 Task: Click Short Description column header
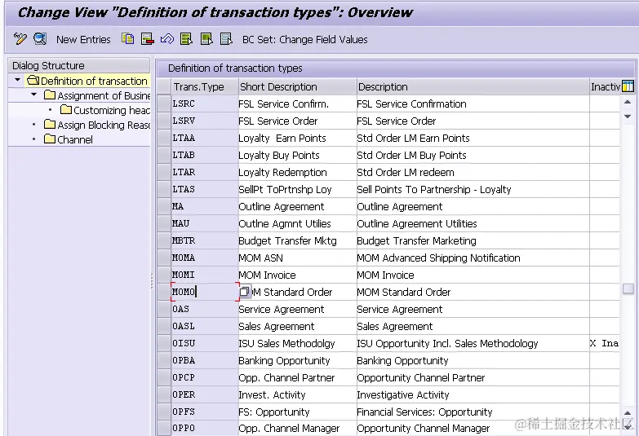pos(298,86)
